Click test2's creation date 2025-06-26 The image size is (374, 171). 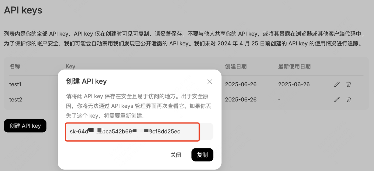click(241, 99)
